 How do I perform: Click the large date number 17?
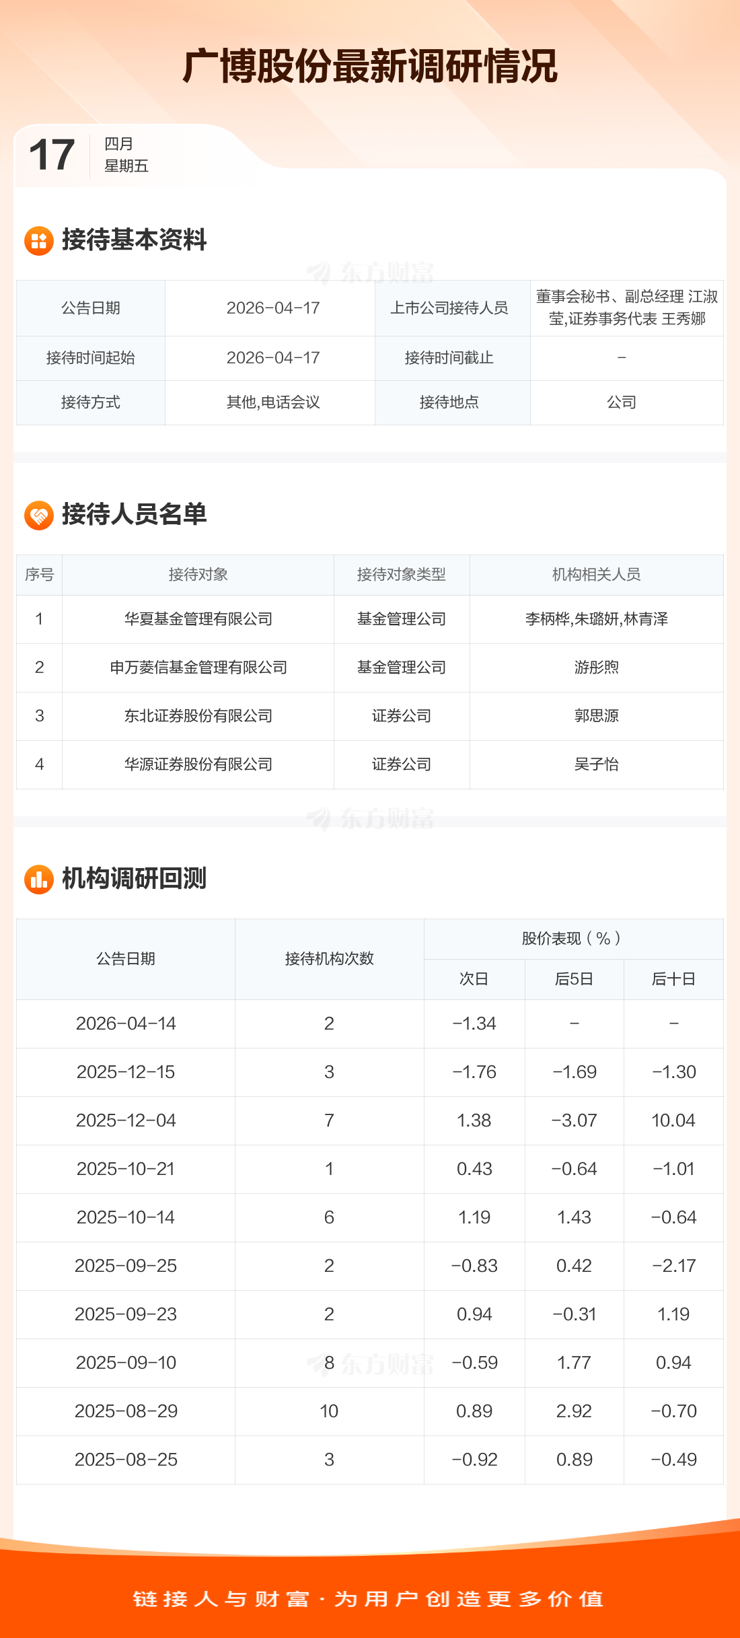[52, 155]
